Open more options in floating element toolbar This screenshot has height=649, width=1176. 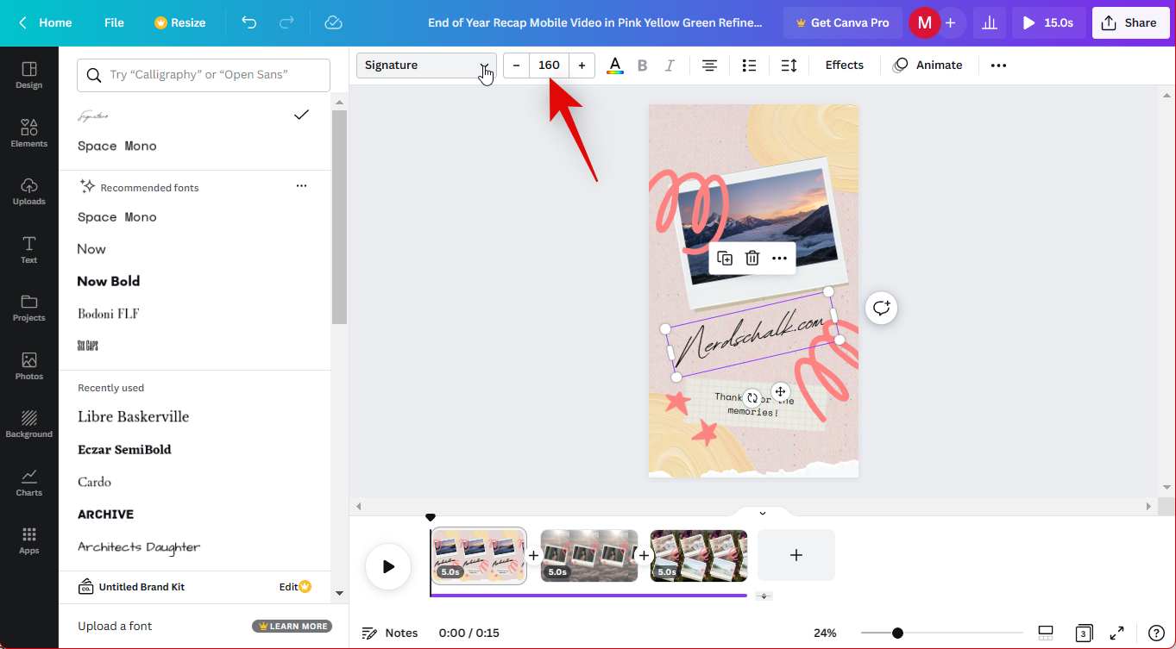point(779,259)
